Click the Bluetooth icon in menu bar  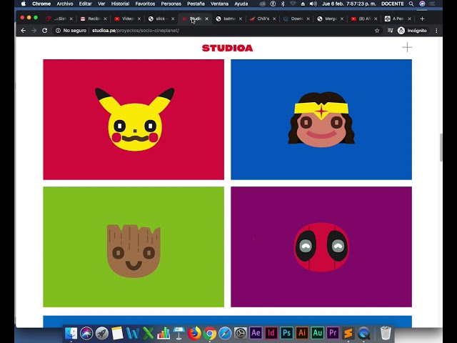(283, 4)
